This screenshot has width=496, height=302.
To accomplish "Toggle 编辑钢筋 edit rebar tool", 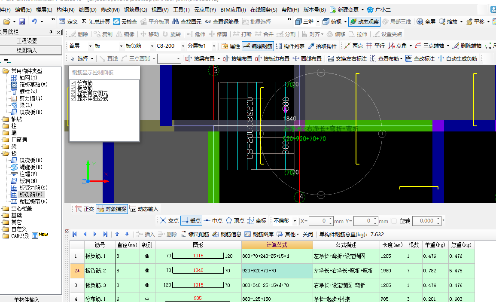I will click(x=258, y=46).
